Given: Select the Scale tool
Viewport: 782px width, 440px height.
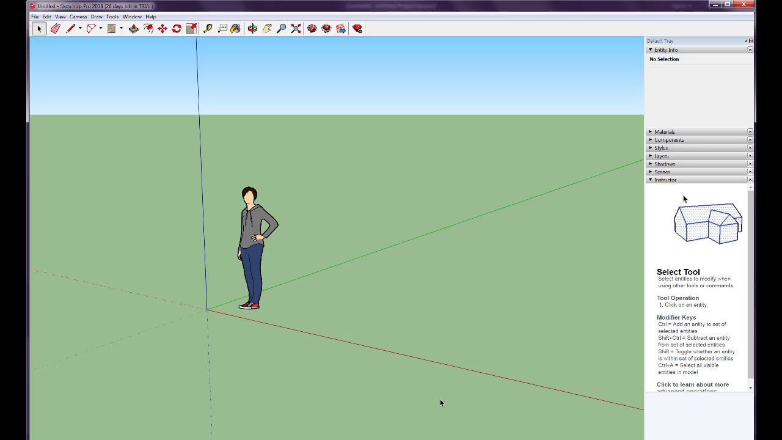Looking at the screenshot, I should pos(191,29).
